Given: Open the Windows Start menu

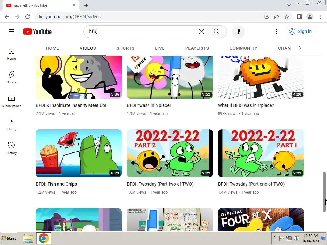Looking at the screenshot, I should 9,238.
